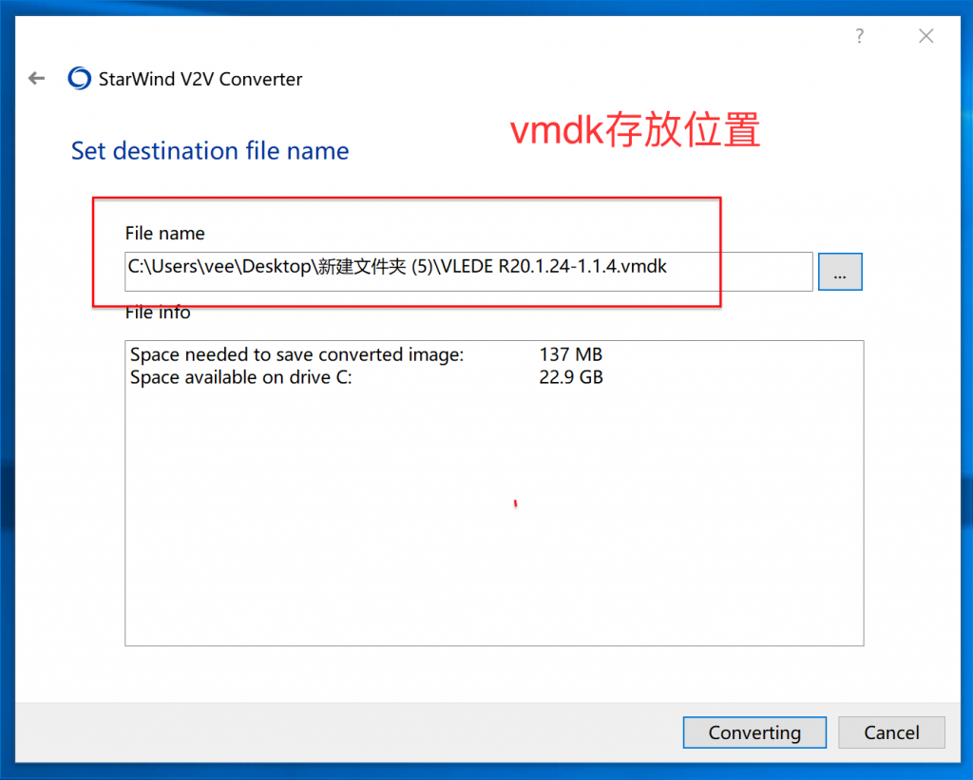The image size is (973, 780).
Task: Click the 22.9 GB value
Action: click(x=571, y=377)
